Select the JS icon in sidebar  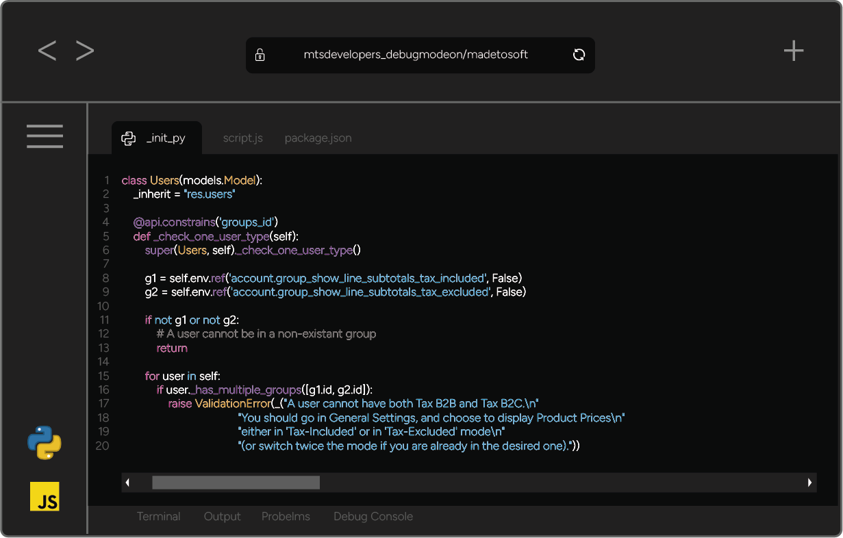(x=45, y=496)
